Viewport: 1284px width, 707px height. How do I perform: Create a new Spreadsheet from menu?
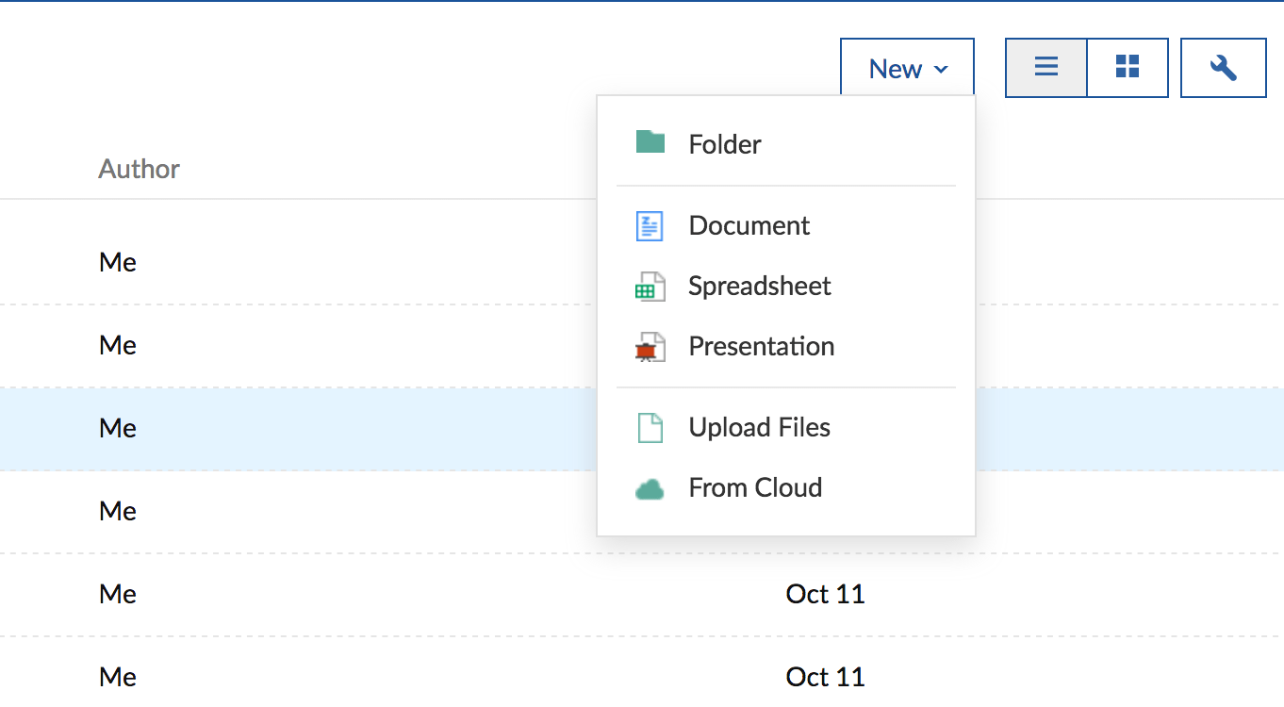coord(760,287)
